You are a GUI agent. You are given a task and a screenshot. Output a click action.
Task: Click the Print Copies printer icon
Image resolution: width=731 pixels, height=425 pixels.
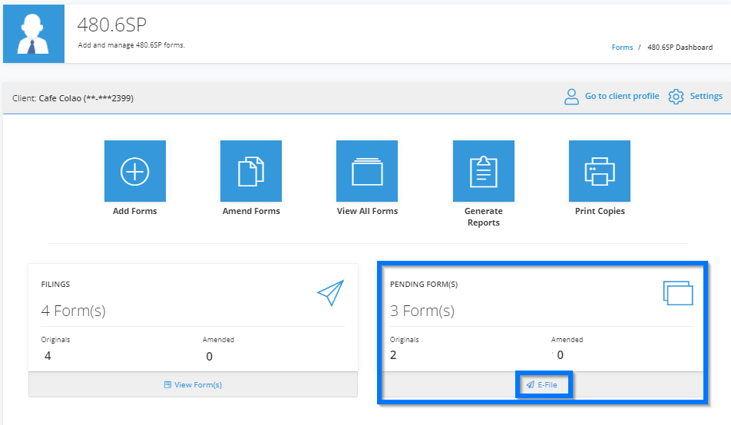[x=600, y=171]
